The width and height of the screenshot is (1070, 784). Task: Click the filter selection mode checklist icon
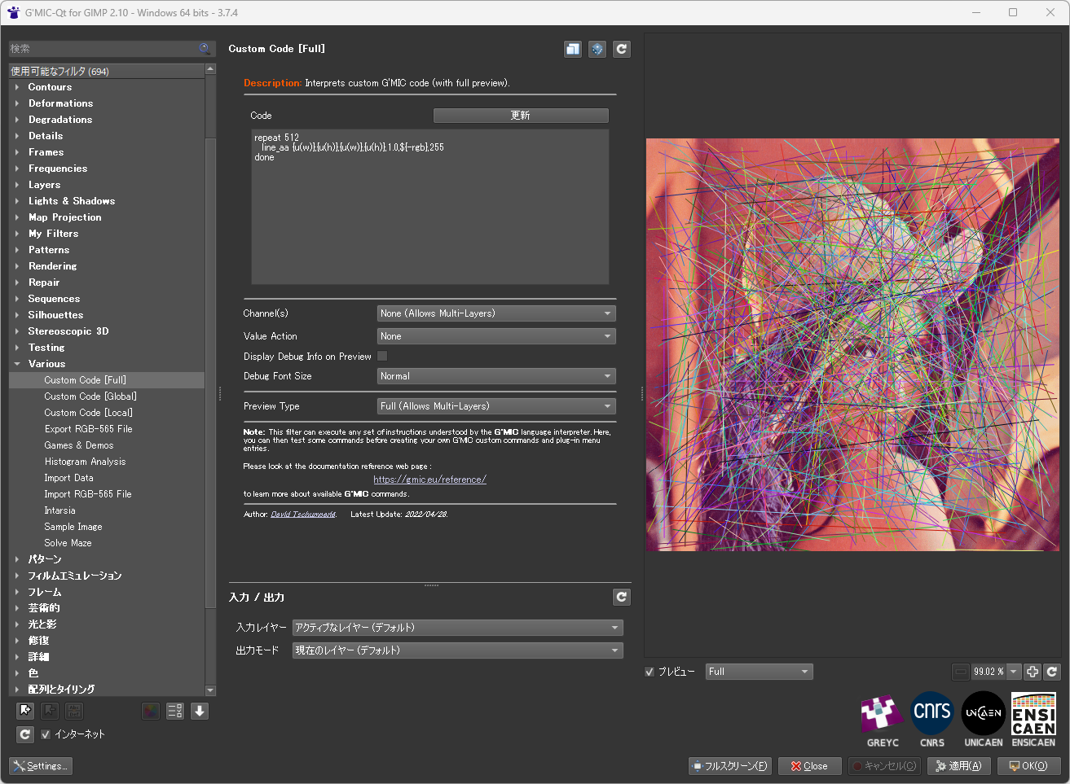[175, 711]
